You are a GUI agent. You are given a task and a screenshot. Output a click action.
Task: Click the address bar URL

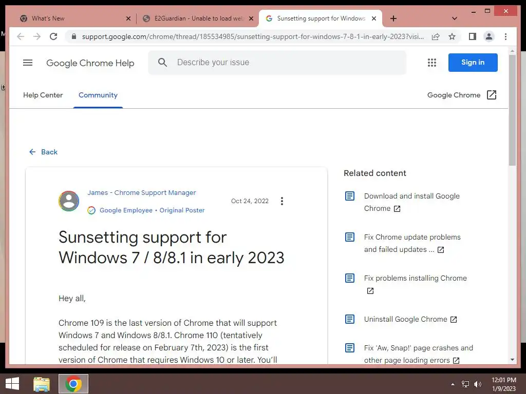point(253,36)
